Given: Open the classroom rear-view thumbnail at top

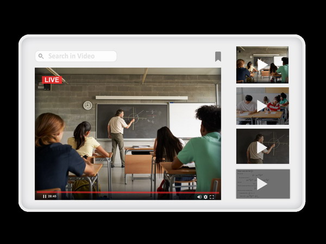Looking at the screenshot, I should coord(262,65).
